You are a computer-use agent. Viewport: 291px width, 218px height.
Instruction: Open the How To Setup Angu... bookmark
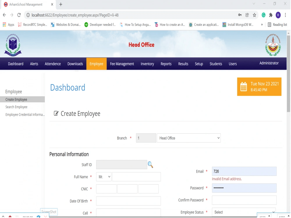tap(135, 25)
